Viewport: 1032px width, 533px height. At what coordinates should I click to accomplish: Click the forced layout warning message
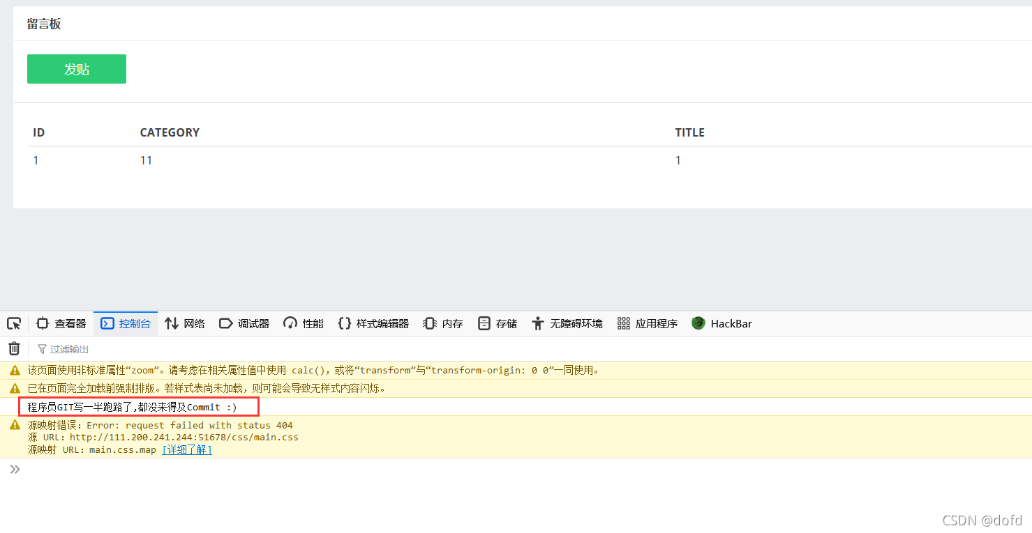coord(207,389)
